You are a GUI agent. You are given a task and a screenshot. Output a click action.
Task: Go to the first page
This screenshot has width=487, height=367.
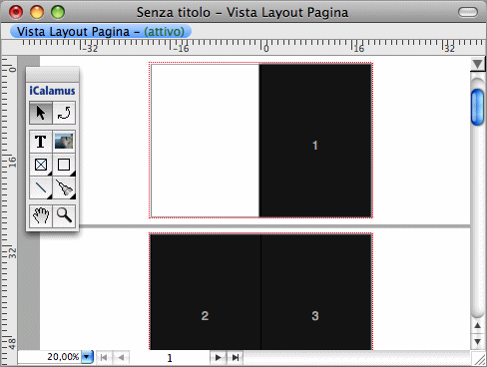[104, 358]
